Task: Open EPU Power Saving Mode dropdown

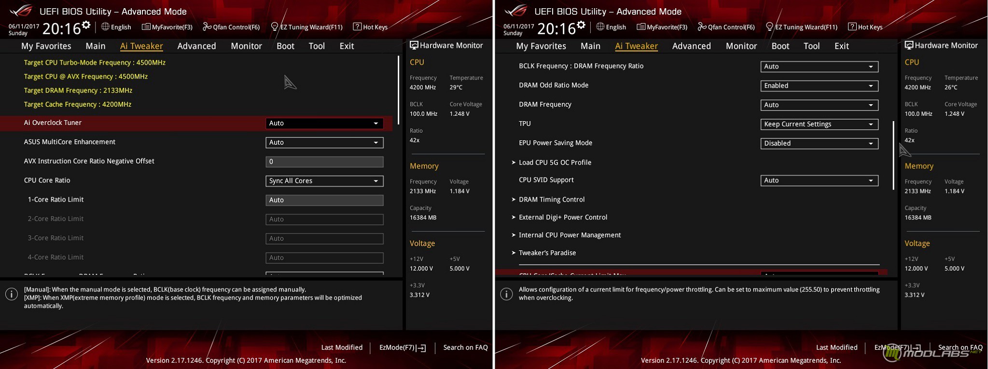Action: click(x=819, y=143)
